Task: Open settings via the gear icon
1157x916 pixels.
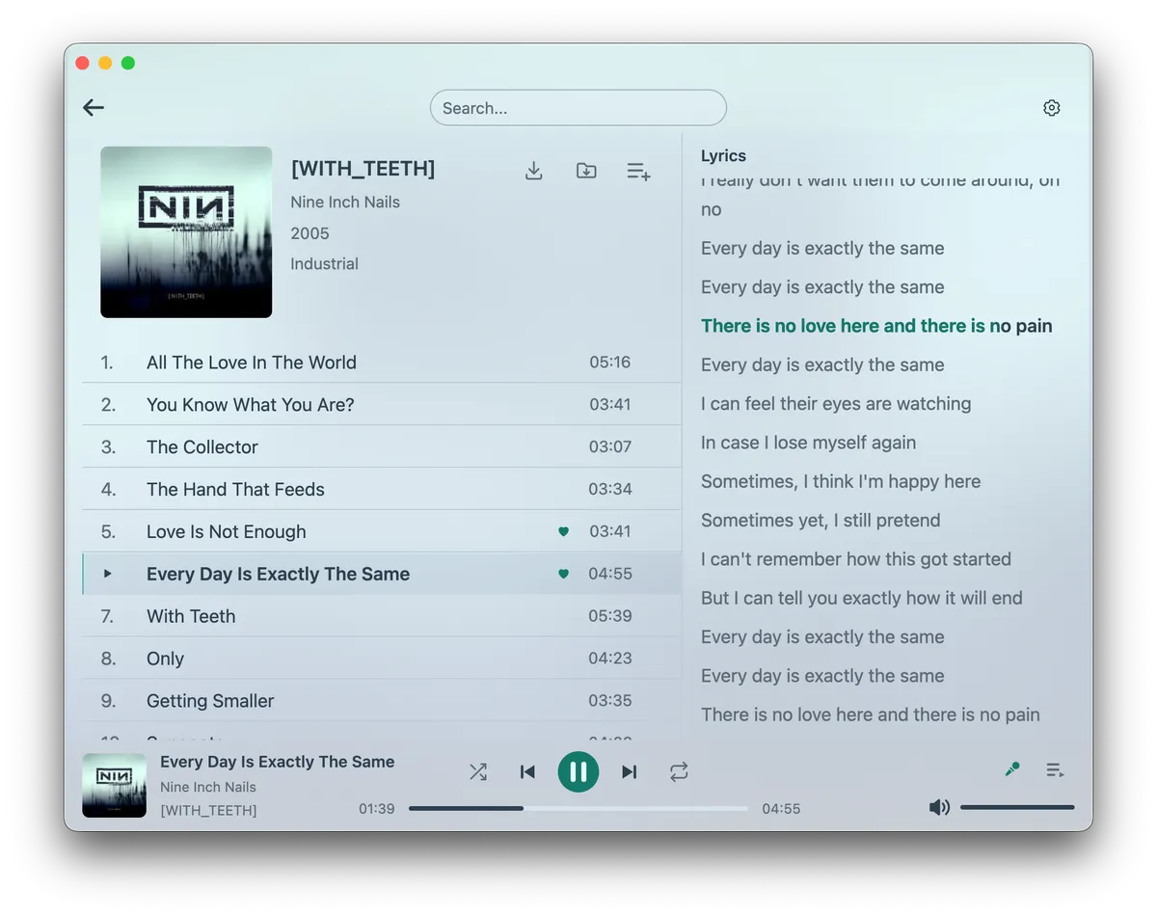Action: click(1052, 108)
